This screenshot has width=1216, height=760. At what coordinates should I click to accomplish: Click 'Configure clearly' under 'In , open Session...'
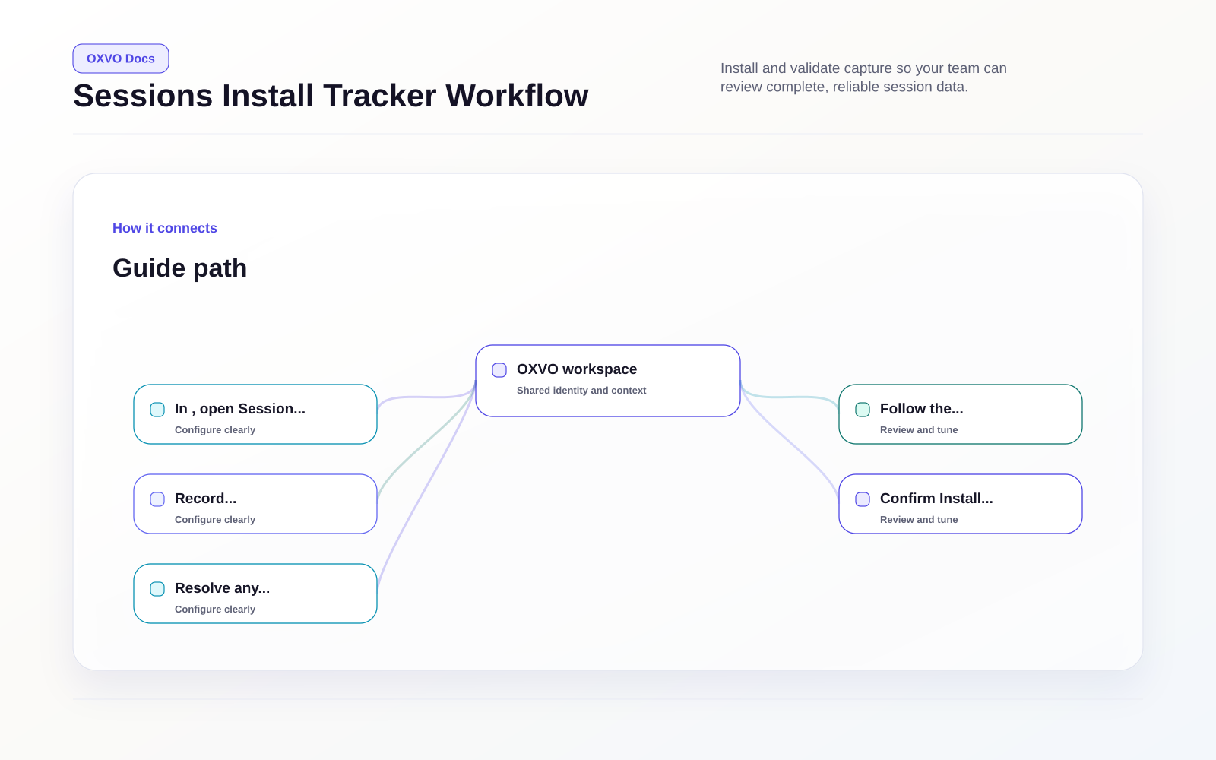[x=215, y=430]
